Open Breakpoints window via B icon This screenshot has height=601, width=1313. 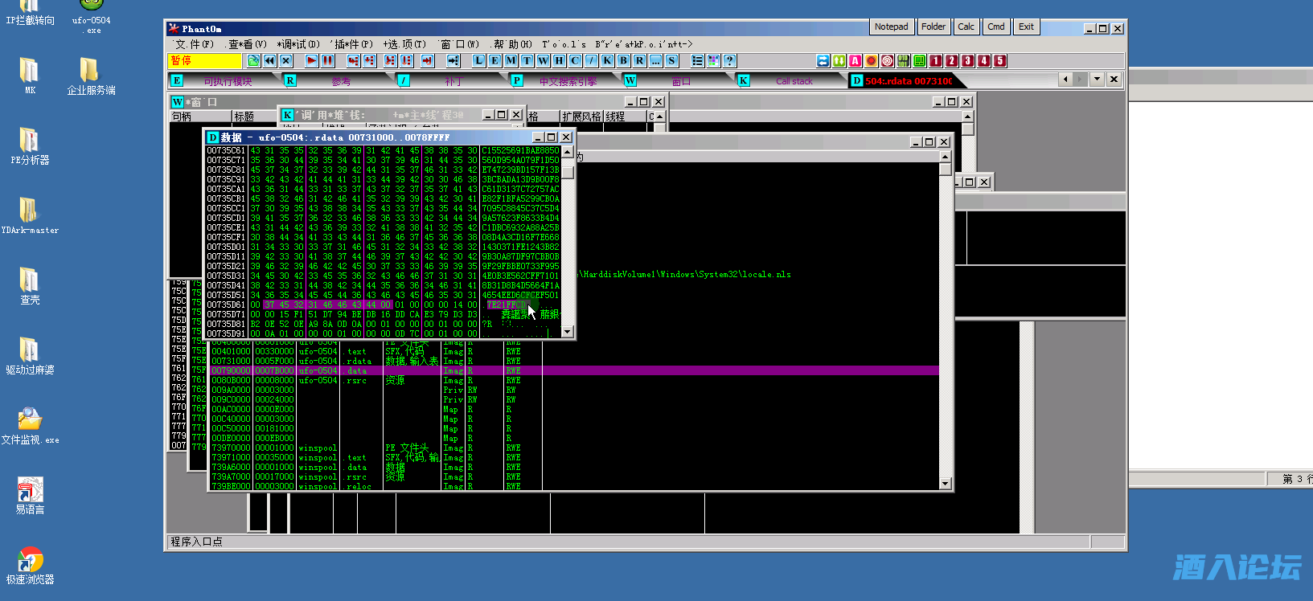[623, 61]
